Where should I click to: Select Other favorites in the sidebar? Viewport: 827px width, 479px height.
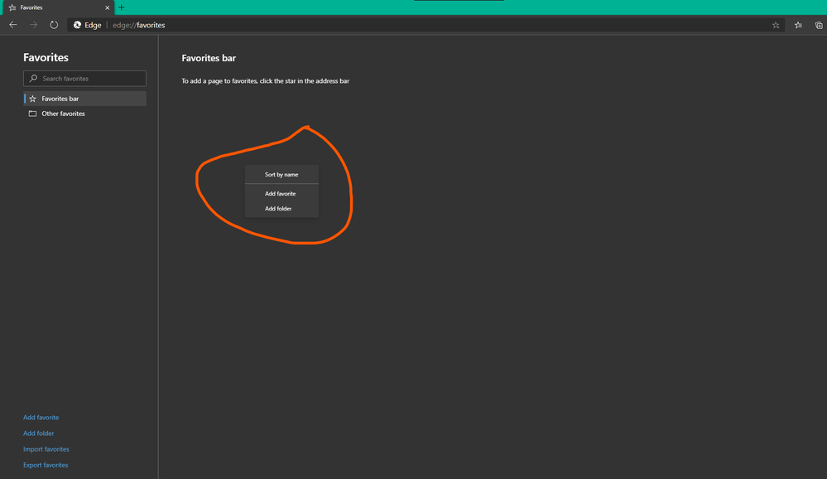[x=62, y=114]
